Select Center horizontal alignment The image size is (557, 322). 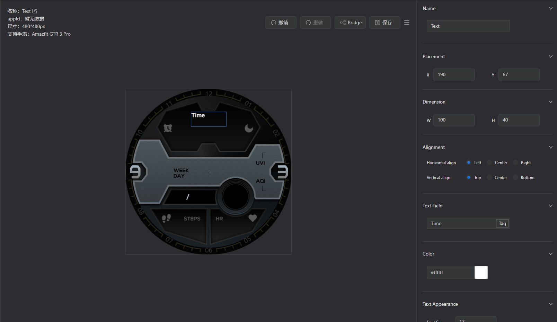pyautogui.click(x=489, y=163)
